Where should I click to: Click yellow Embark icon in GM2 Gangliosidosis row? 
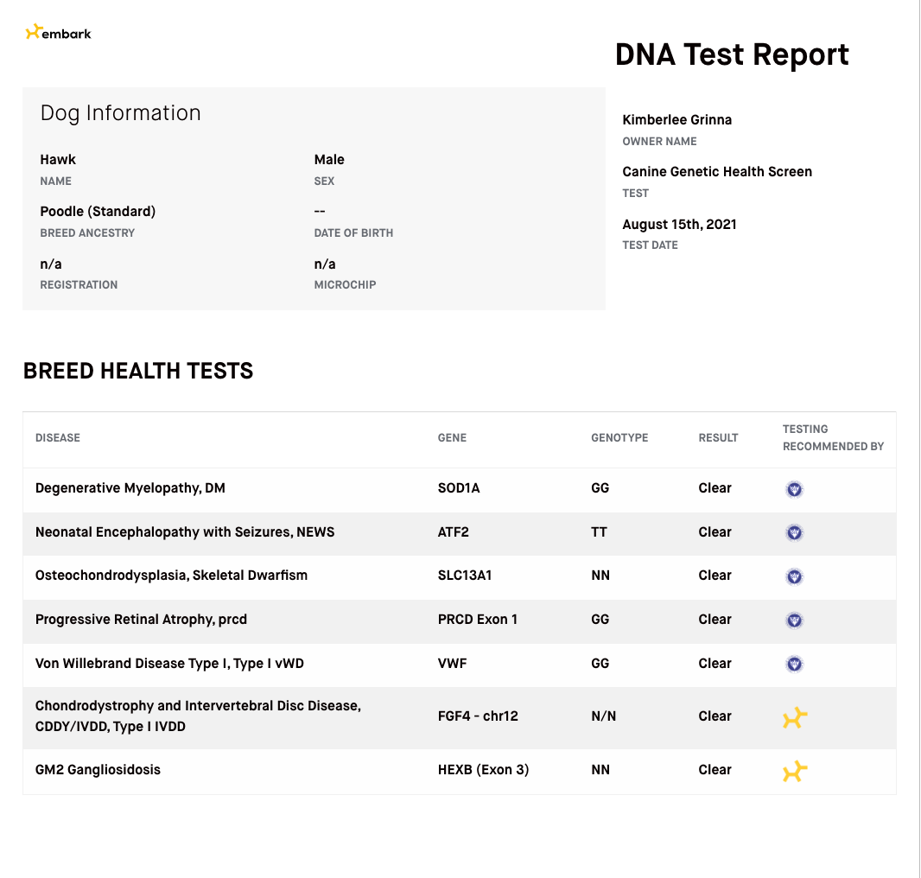[x=795, y=771]
